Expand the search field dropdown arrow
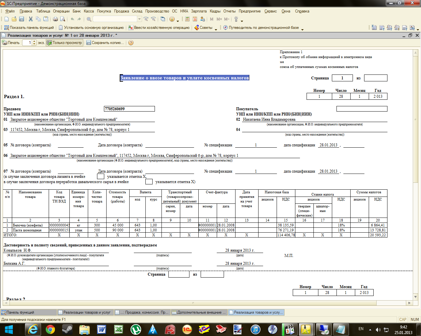Viewport: 421px width, 336px height. click(139, 19)
